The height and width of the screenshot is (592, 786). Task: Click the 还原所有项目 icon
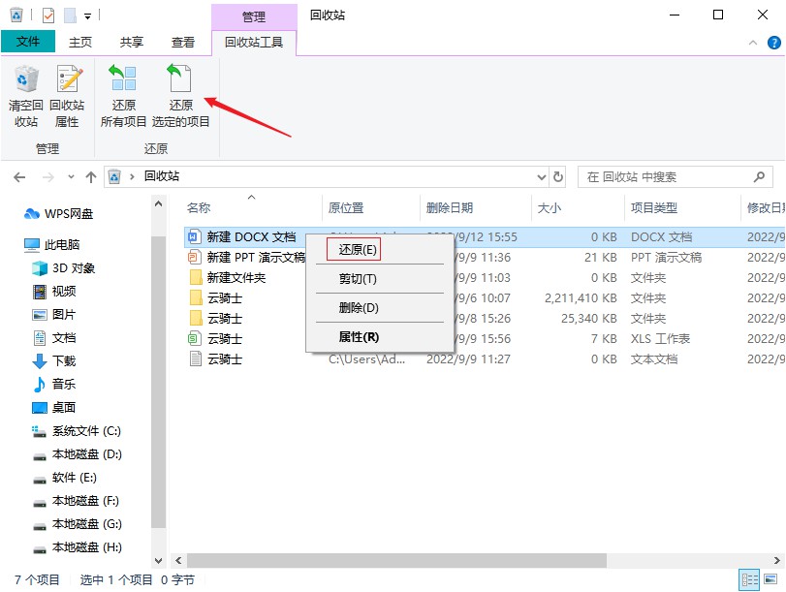(123, 94)
